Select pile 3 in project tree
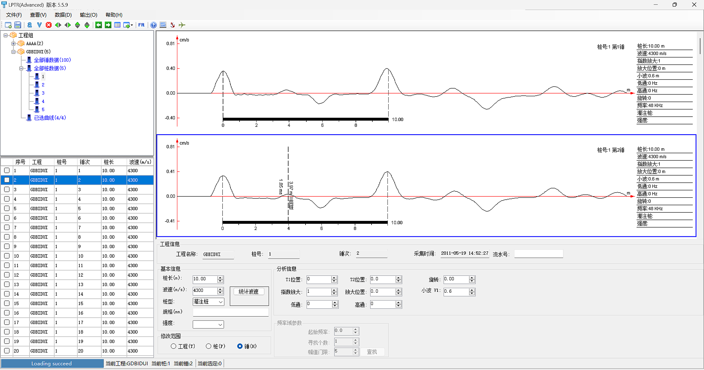 (x=43, y=93)
